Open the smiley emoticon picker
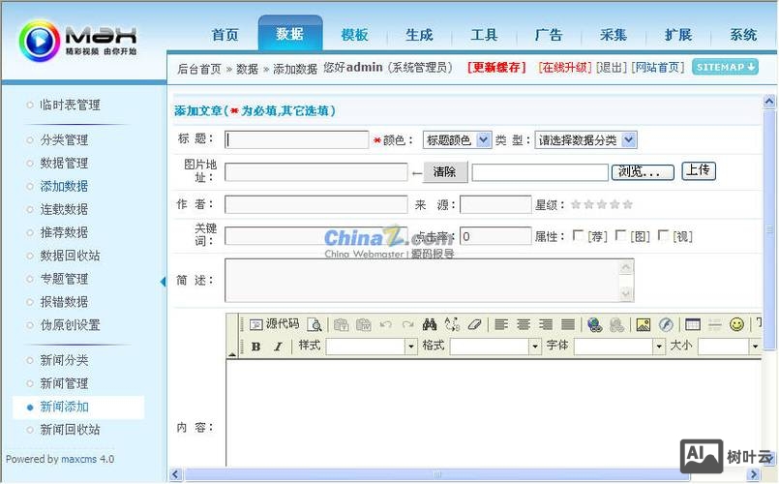Screen dimensions: 779x484 tap(736, 324)
